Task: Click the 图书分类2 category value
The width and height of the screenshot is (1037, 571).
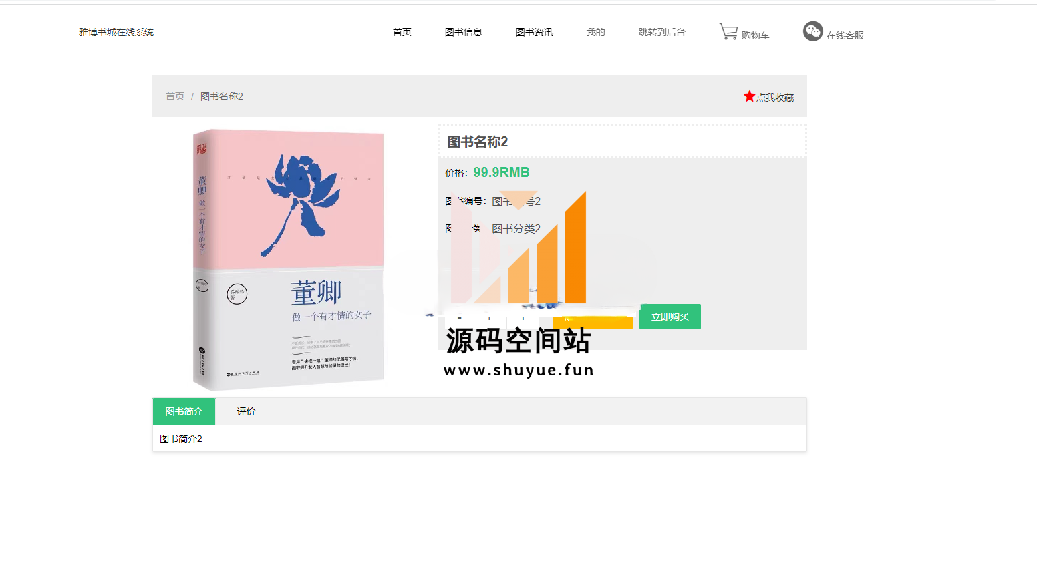Action: click(x=516, y=228)
